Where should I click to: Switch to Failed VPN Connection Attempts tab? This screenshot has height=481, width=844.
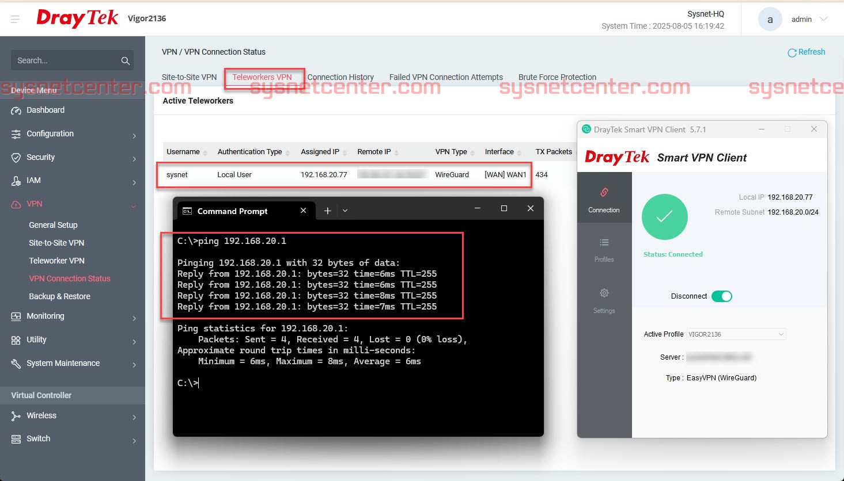tap(446, 77)
